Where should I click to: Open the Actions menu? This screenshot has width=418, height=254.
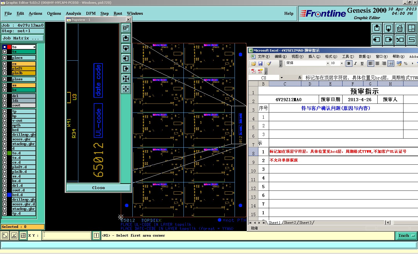pyautogui.click(x=35, y=13)
